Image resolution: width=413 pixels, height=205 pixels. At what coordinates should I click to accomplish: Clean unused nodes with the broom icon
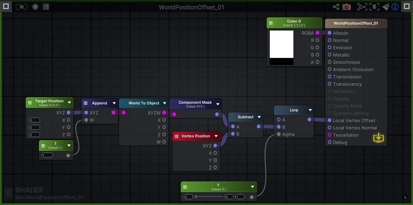(386, 6)
